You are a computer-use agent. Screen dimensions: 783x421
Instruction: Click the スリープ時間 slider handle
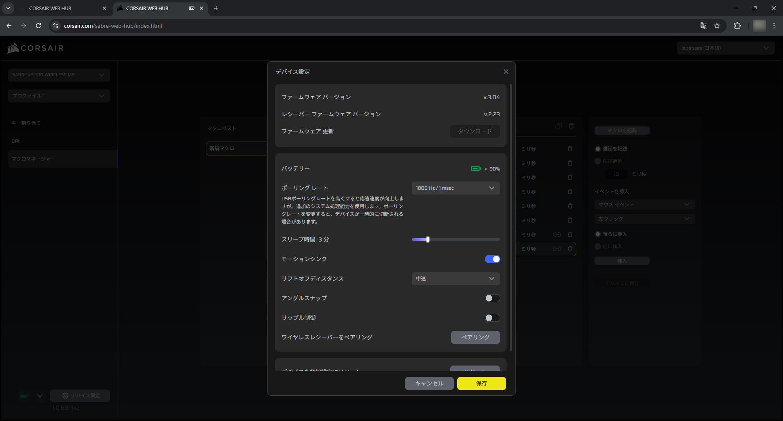tap(428, 239)
